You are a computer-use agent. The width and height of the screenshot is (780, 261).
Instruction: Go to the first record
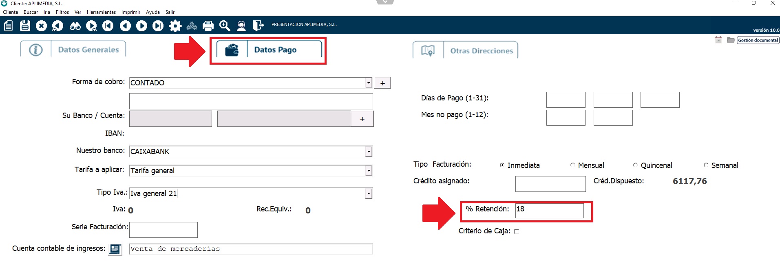(x=108, y=26)
